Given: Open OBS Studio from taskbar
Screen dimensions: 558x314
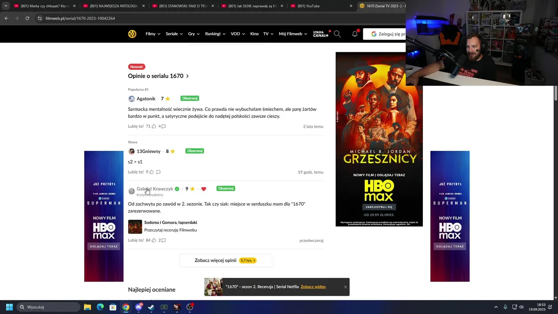Looking at the screenshot, I should click(x=190, y=307).
